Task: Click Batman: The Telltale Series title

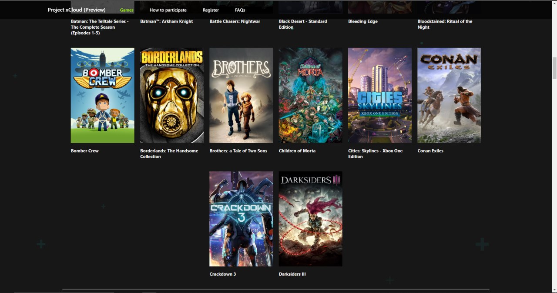Action: 100,27
